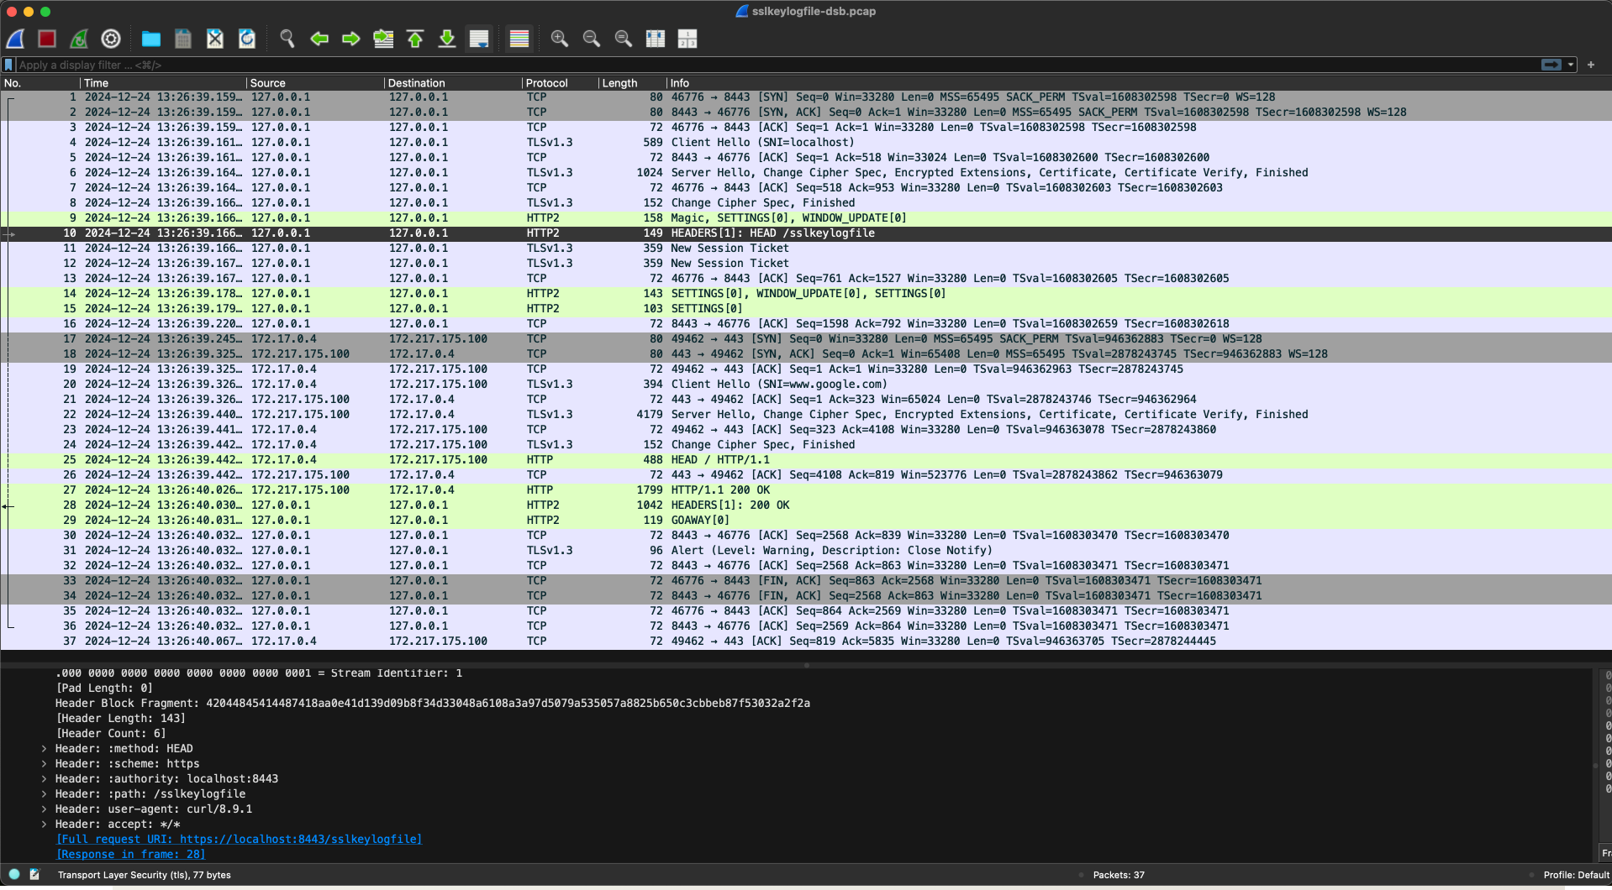Sort by the Protocol column header
This screenshot has height=890, width=1612.
560,83
